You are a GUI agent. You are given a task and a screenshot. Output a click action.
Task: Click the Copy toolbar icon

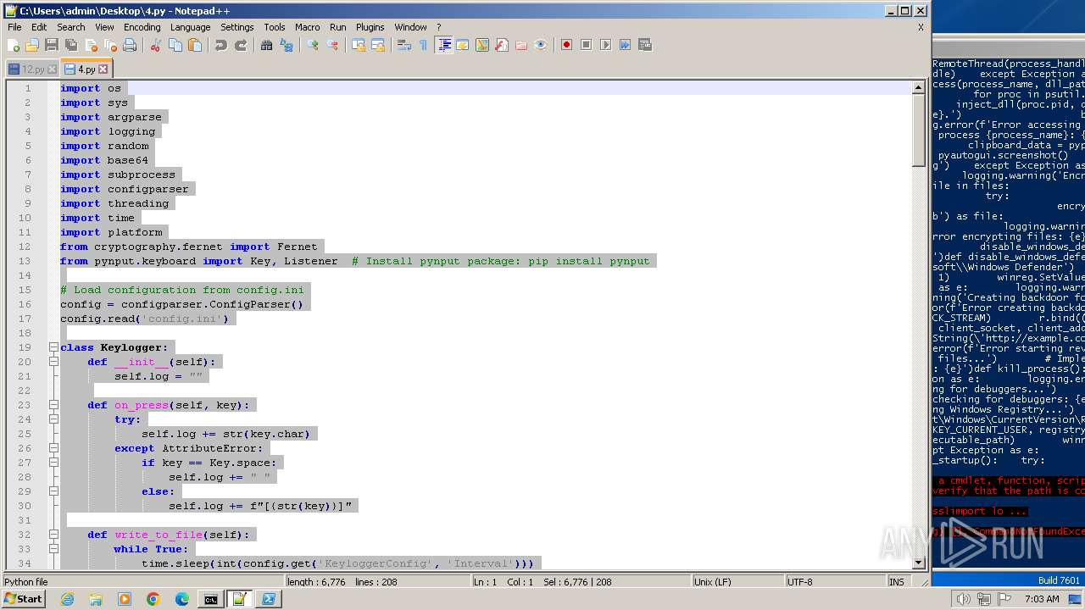point(175,45)
